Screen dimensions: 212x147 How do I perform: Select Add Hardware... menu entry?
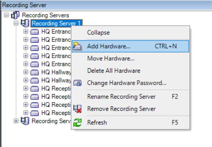[x=109, y=46]
